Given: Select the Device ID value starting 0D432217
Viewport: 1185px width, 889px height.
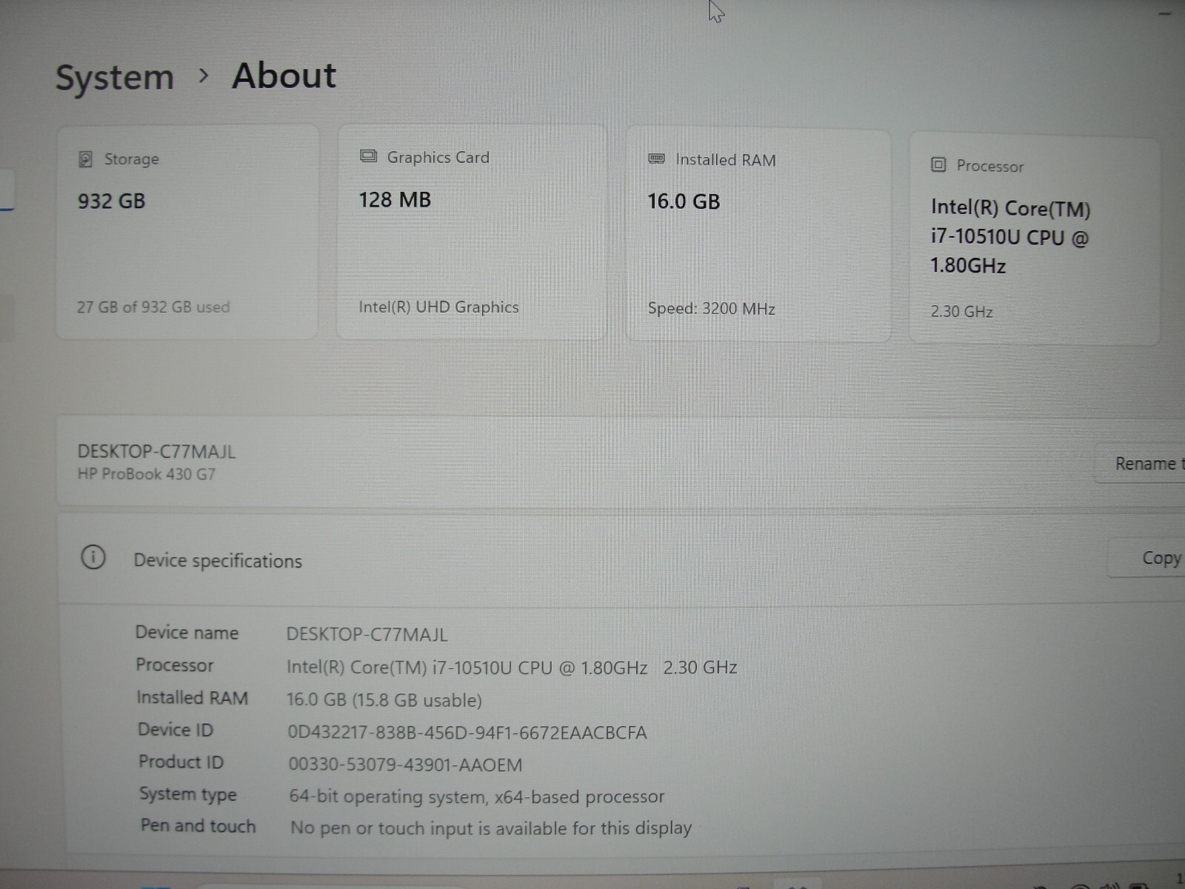Looking at the screenshot, I should click(467, 733).
